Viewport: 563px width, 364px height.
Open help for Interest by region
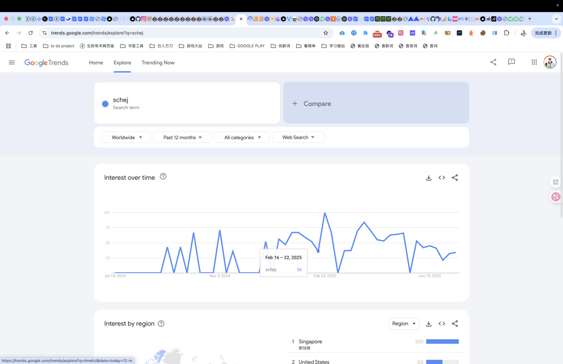point(161,323)
